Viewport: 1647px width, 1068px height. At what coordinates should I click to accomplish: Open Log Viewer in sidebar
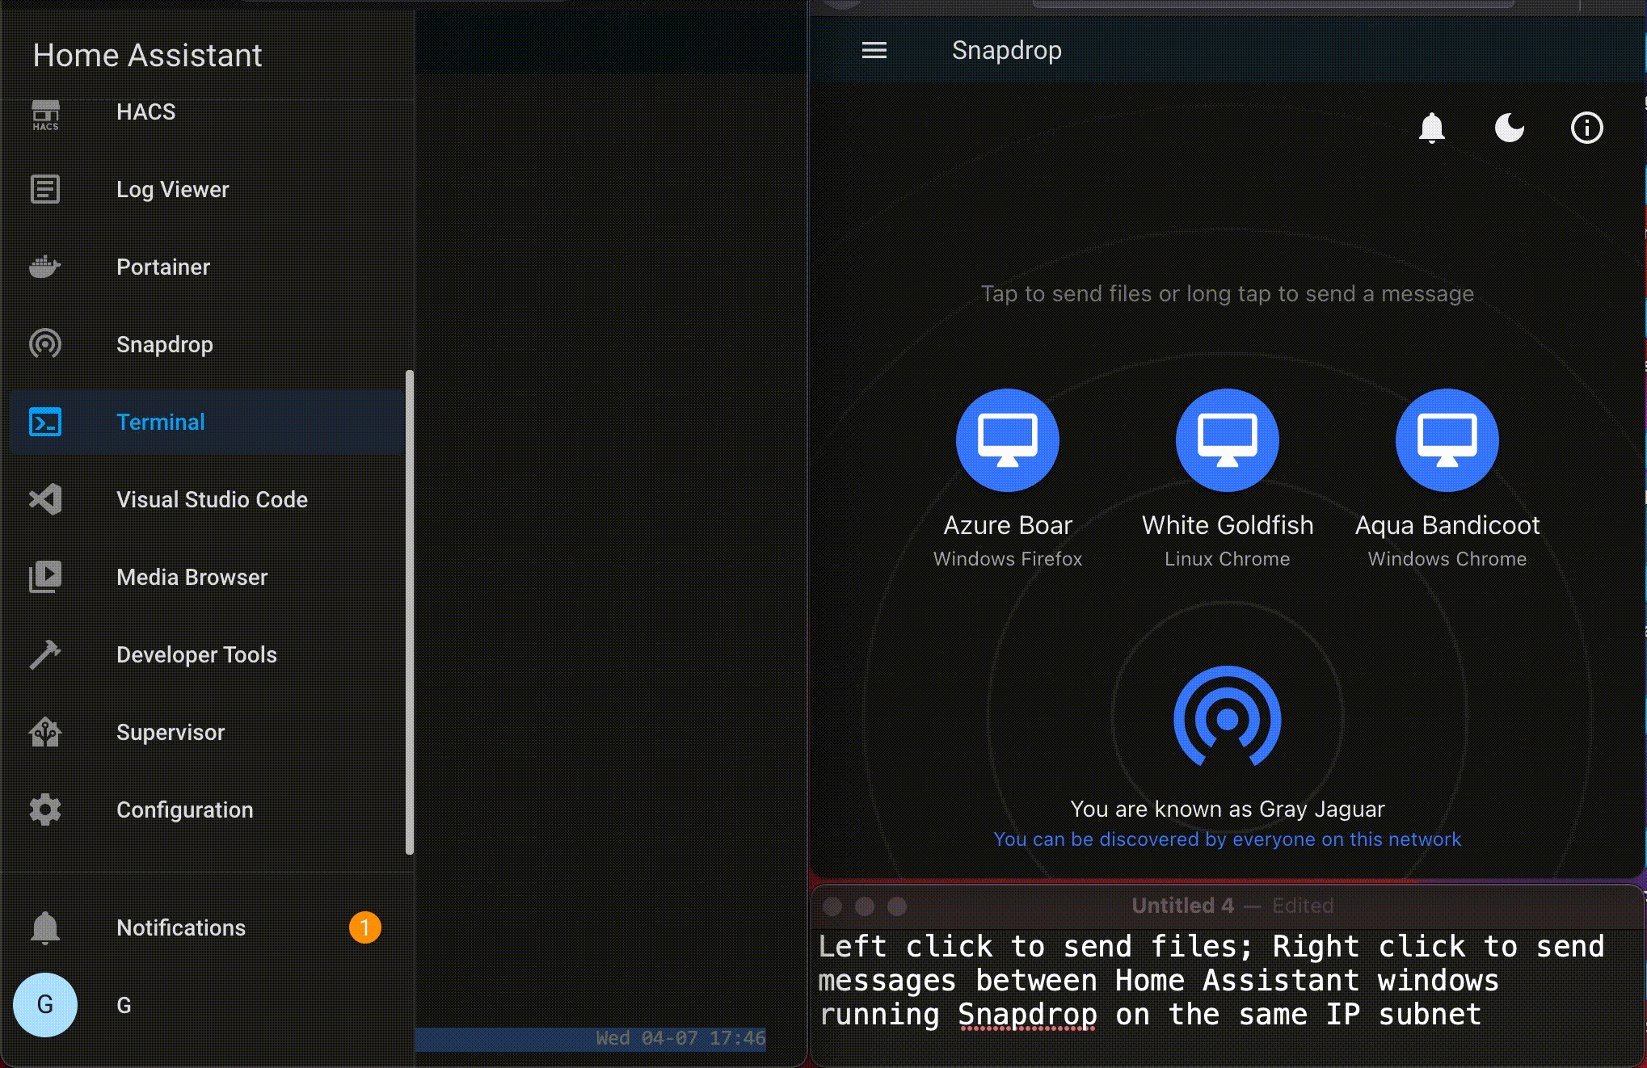[172, 190]
